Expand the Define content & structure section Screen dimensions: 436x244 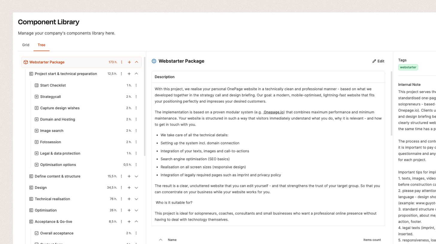(136, 176)
